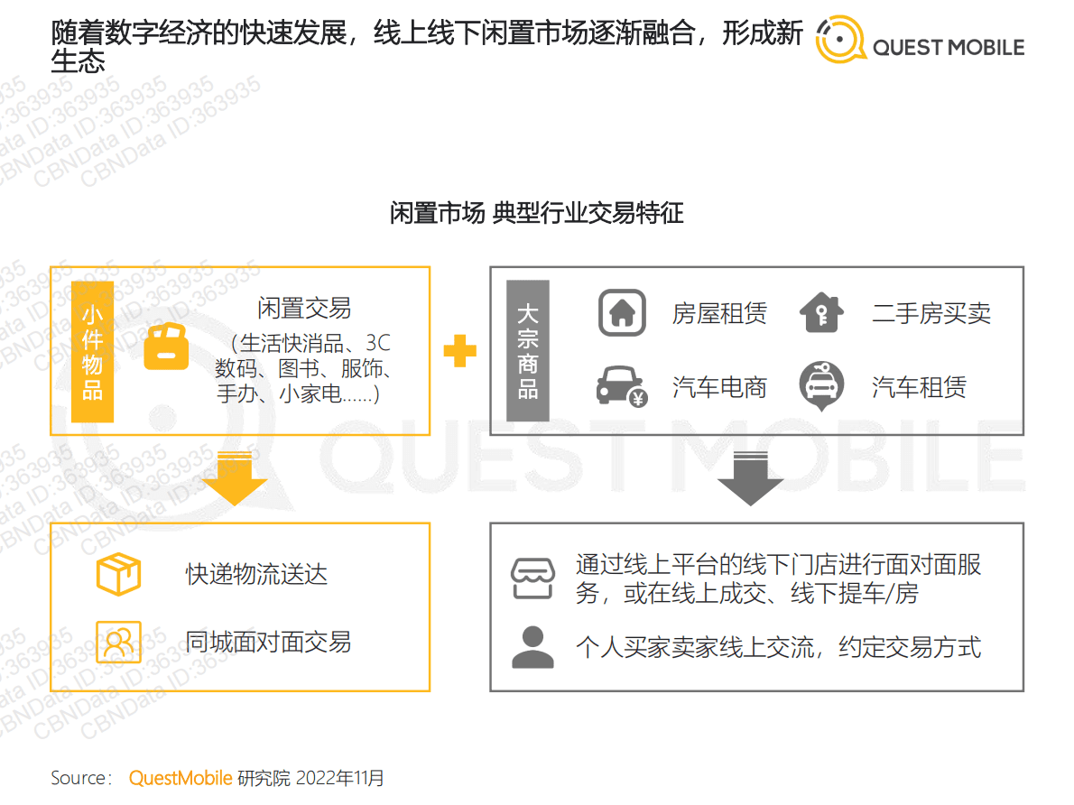Click the 2022年11月 date text
The image size is (1074, 805).
point(341,777)
